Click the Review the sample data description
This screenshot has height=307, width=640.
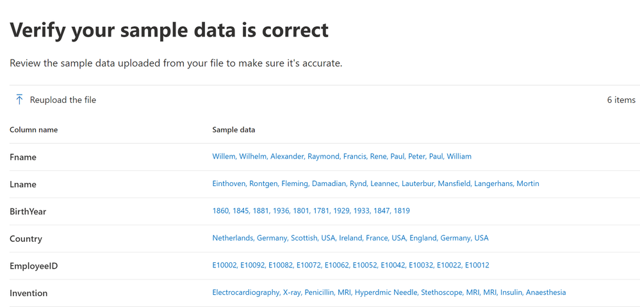(176, 63)
